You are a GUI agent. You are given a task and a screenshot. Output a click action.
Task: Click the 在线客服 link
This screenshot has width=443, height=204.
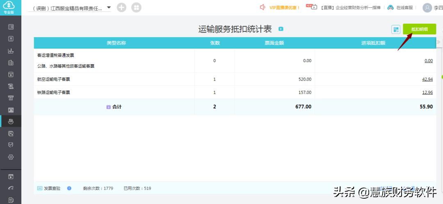[404, 8]
